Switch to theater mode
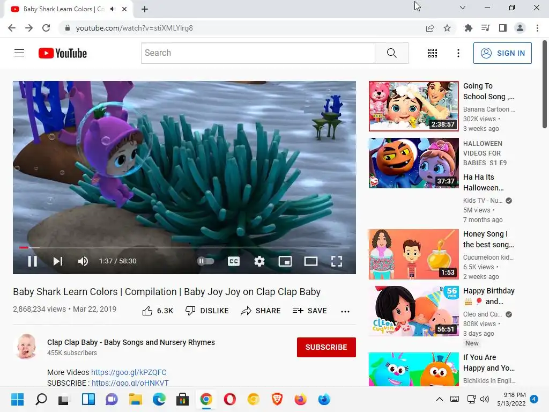 311,261
